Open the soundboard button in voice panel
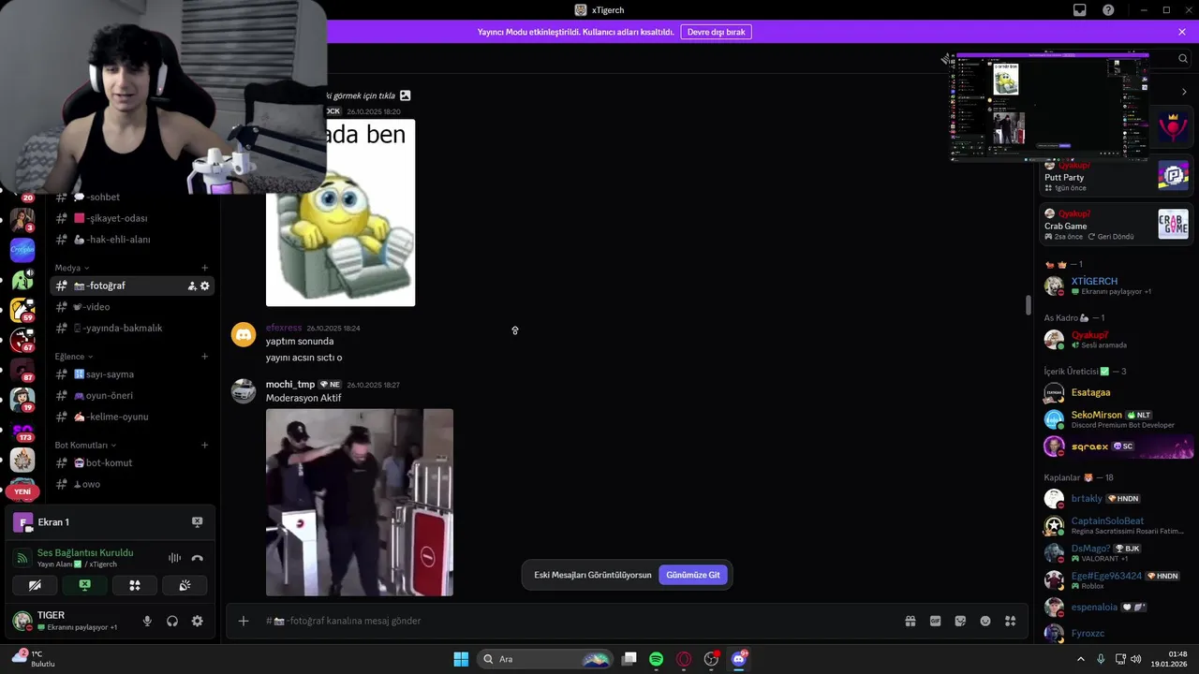Image resolution: width=1199 pixels, height=674 pixels. 185,585
